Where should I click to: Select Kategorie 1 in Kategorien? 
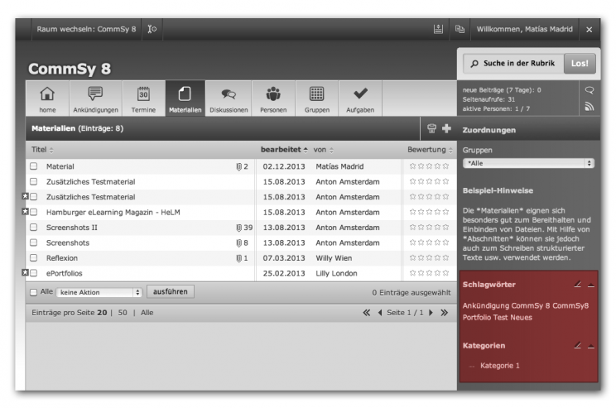(x=500, y=366)
